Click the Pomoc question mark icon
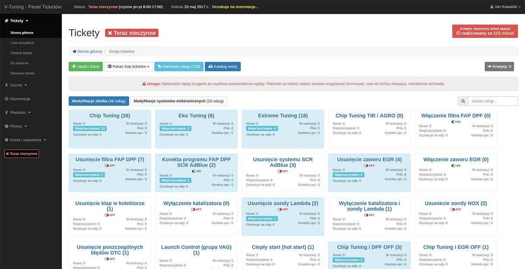Screen dimensions: 525x269 click(x=7, y=126)
